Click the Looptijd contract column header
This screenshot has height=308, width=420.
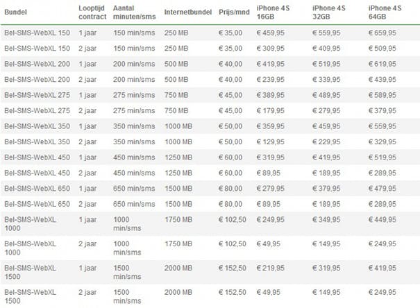(93, 13)
